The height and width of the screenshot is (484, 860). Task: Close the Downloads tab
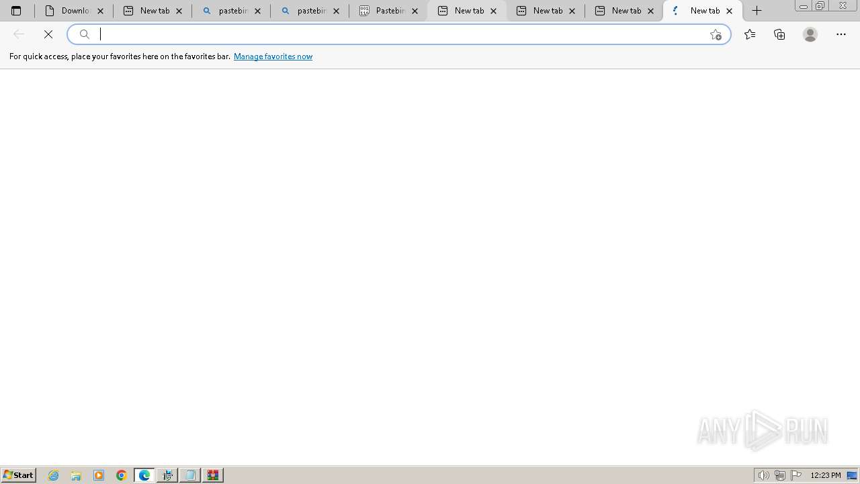(x=101, y=11)
